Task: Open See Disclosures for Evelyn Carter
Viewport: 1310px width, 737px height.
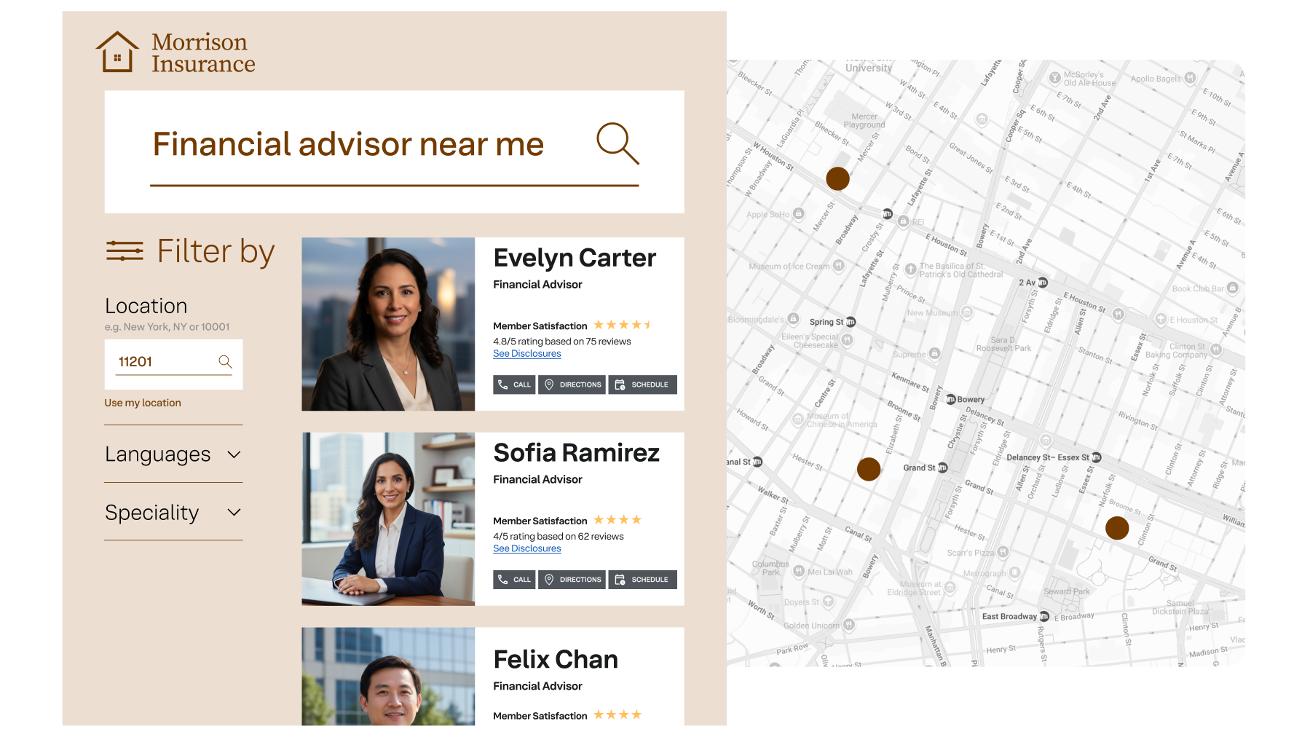Action: (526, 353)
